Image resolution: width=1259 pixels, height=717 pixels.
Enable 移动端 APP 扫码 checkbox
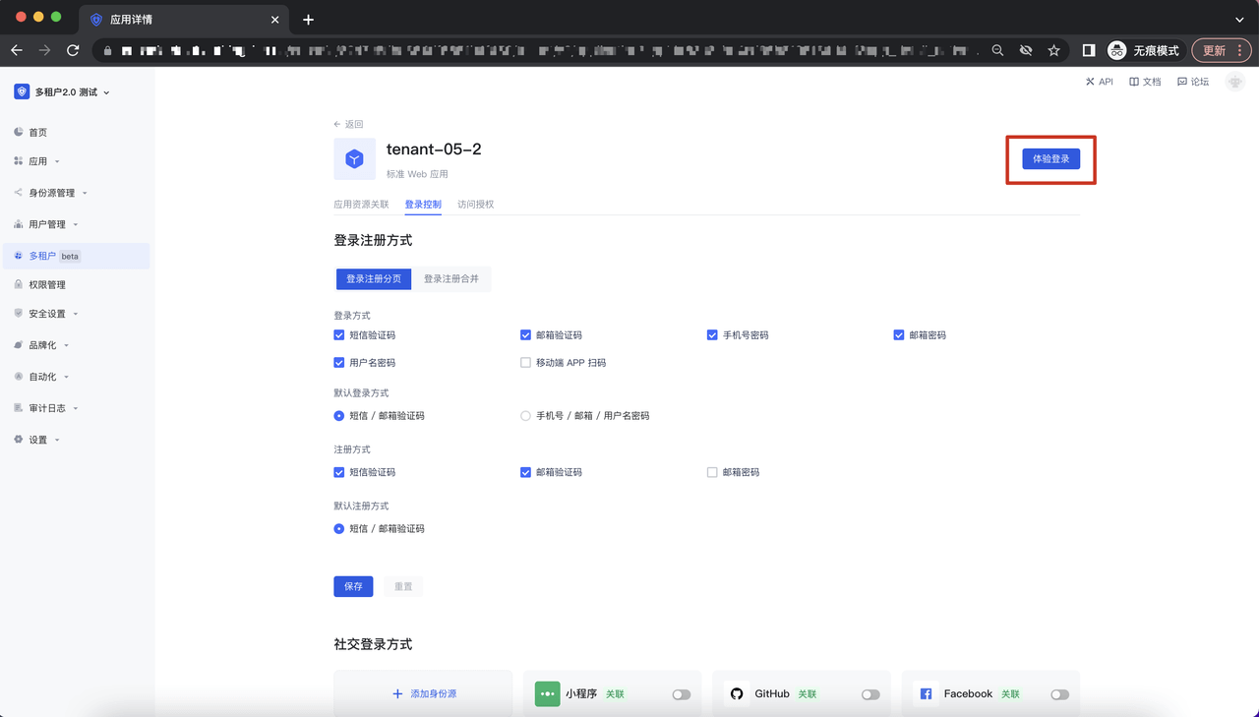(525, 363)
